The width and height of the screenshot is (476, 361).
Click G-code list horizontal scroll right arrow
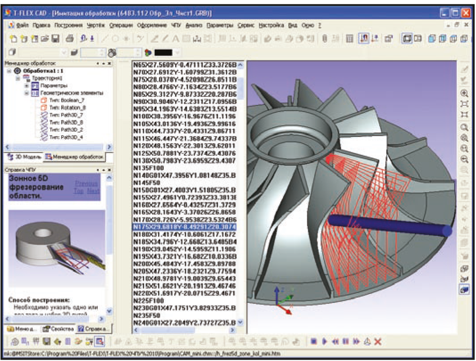232,330
